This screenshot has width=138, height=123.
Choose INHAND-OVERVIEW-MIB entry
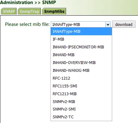point(81,63)
